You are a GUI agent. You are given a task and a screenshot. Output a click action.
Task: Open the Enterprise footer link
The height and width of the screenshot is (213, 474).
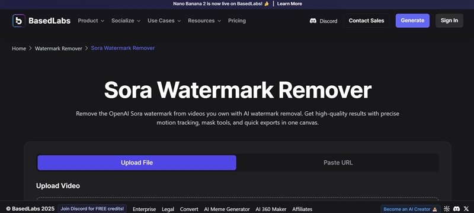tap(144, 209)
